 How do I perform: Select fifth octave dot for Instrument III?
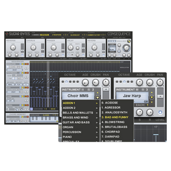(x=132, y=82)
